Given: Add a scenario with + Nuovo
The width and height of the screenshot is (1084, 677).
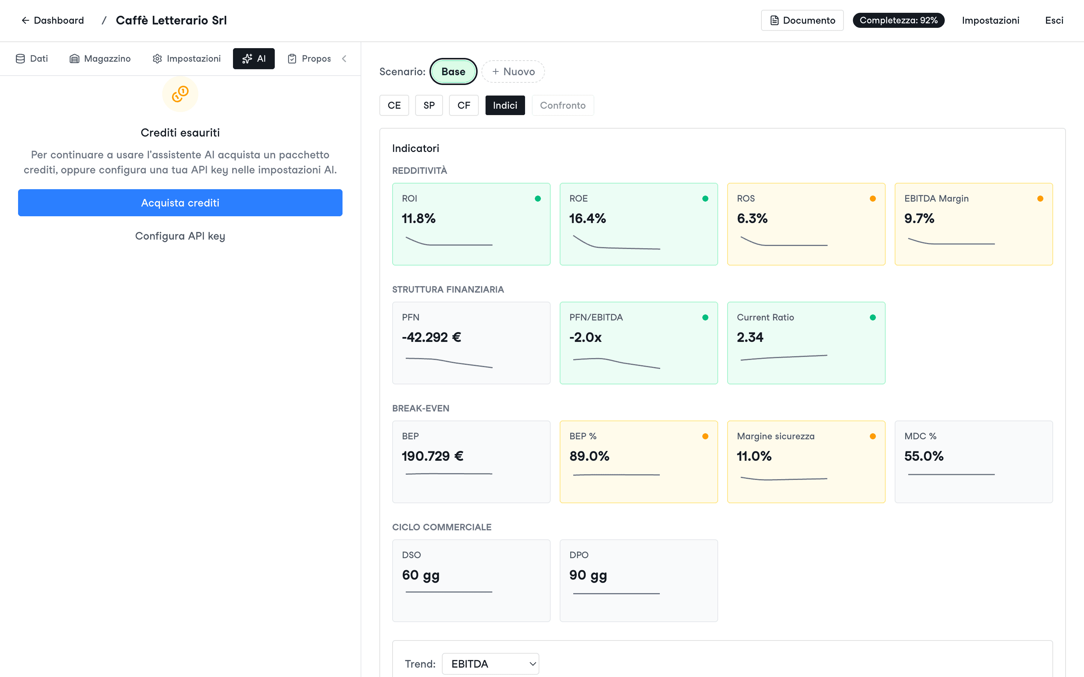Looking at the screenshot, I should (x=513, y=71).
